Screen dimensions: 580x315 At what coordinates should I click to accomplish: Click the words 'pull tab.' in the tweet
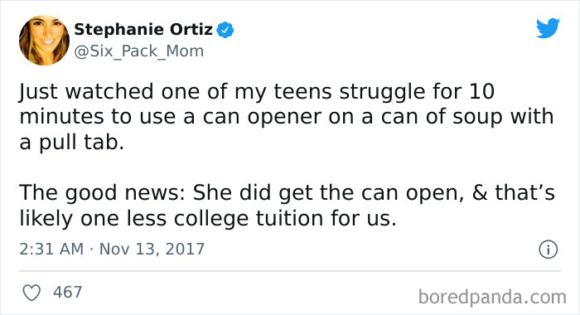click(81, 143)
